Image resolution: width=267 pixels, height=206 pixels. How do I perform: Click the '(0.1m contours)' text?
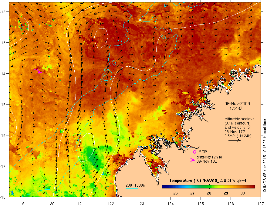tap(238, 123)
